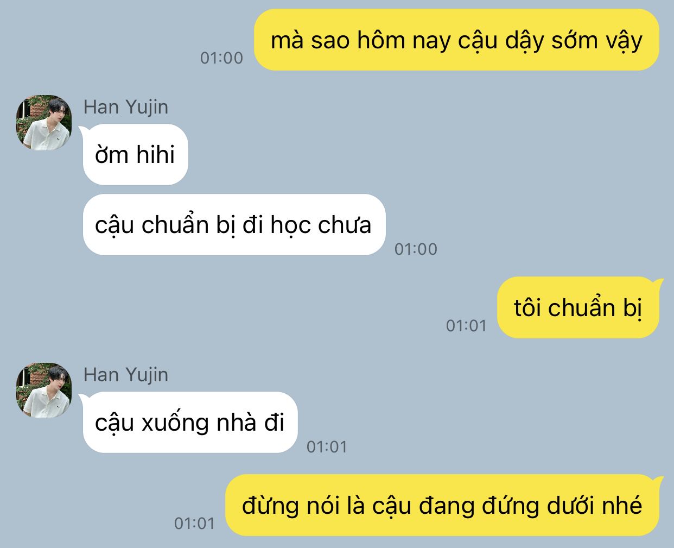Click the 01:01 timestamp beside "tôi chuẩn bị"
Viewport: 674px width, 548px height.
[x=466, y=325]
